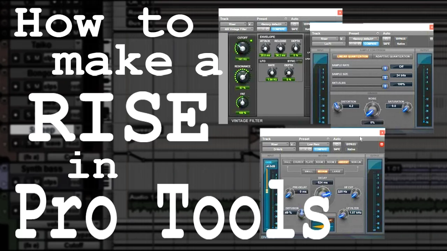Select the NON-LIN reverb algorithm
447x251 pixels.
[356, 162]
